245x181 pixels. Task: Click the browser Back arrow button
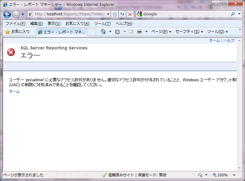(7, 14)
